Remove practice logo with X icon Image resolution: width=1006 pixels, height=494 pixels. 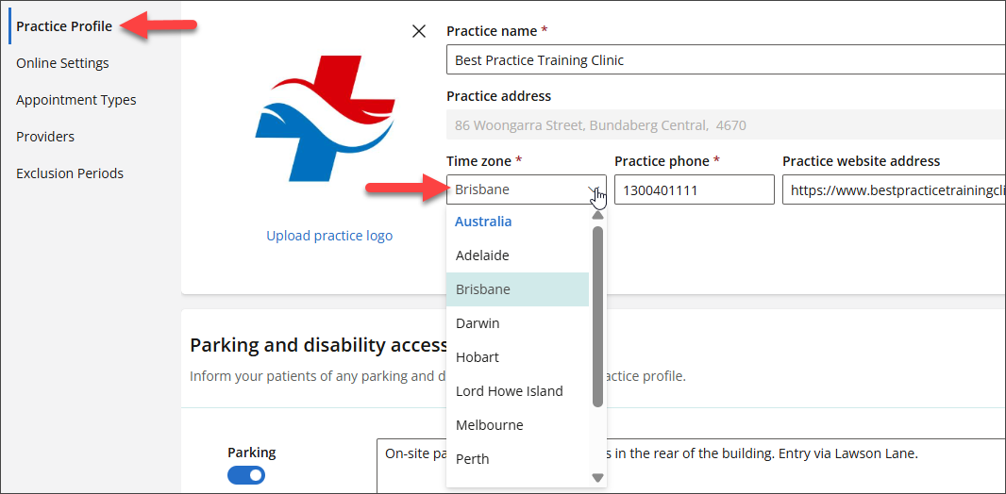(419, 31)
